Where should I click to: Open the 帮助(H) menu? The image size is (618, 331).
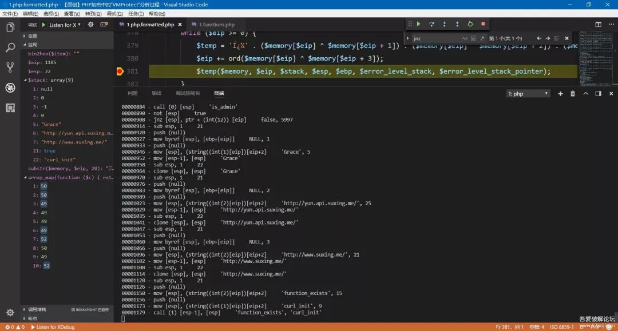[157, 14]
